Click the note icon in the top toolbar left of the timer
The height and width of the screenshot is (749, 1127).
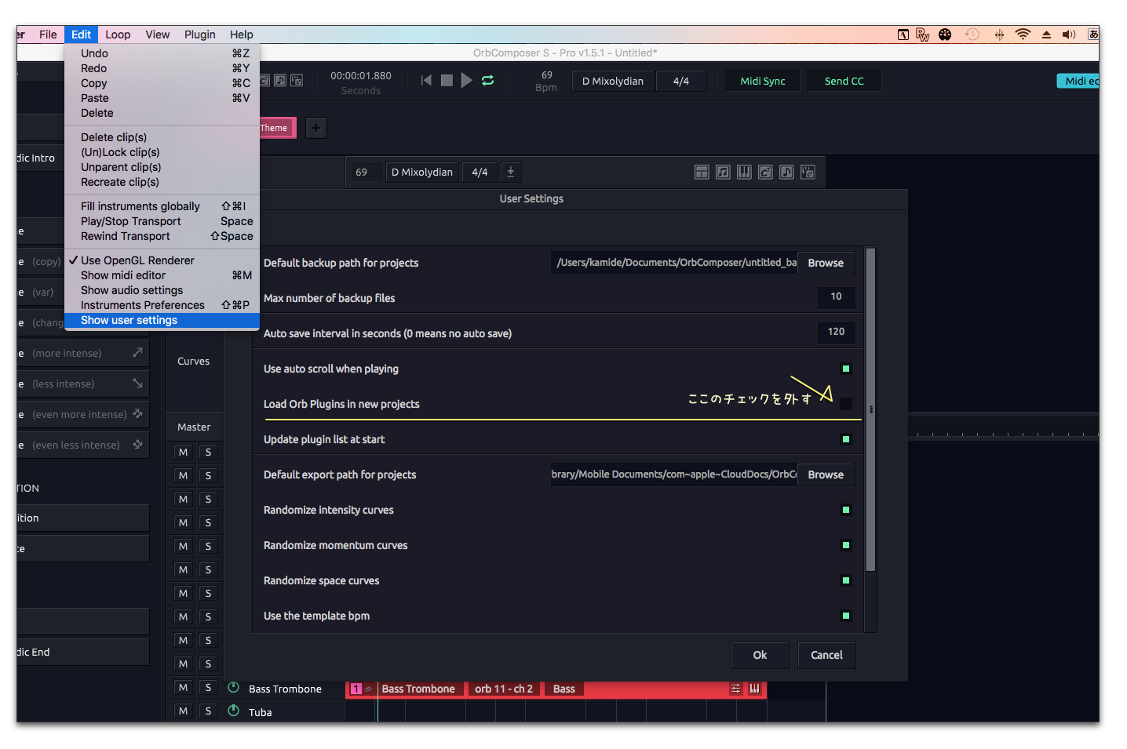pyautogui.click(x=280, y=81)
